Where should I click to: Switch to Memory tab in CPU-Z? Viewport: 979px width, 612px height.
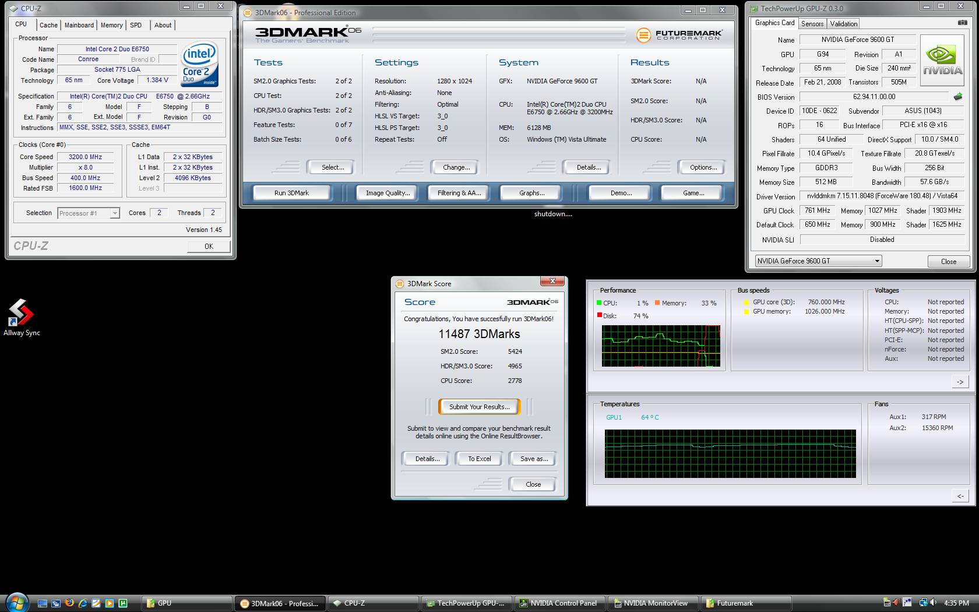(x=111, y=25)
